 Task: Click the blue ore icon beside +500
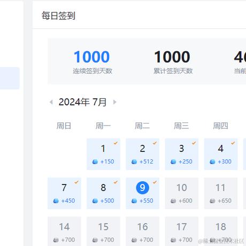click(95, 201)
